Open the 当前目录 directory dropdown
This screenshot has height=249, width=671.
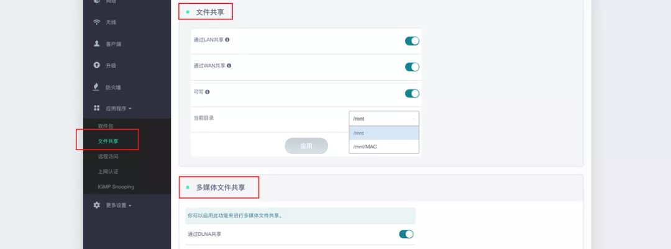(384, 119)
